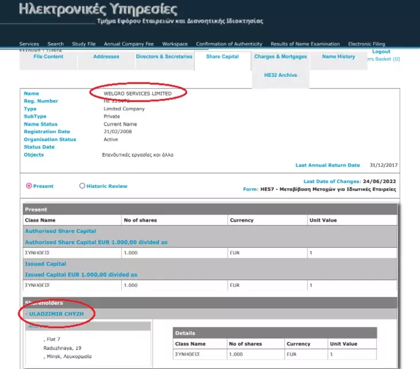Open the Directors & Secretaries tab
This screenshot has width=420, height=369.
click(x=164, y=57)
